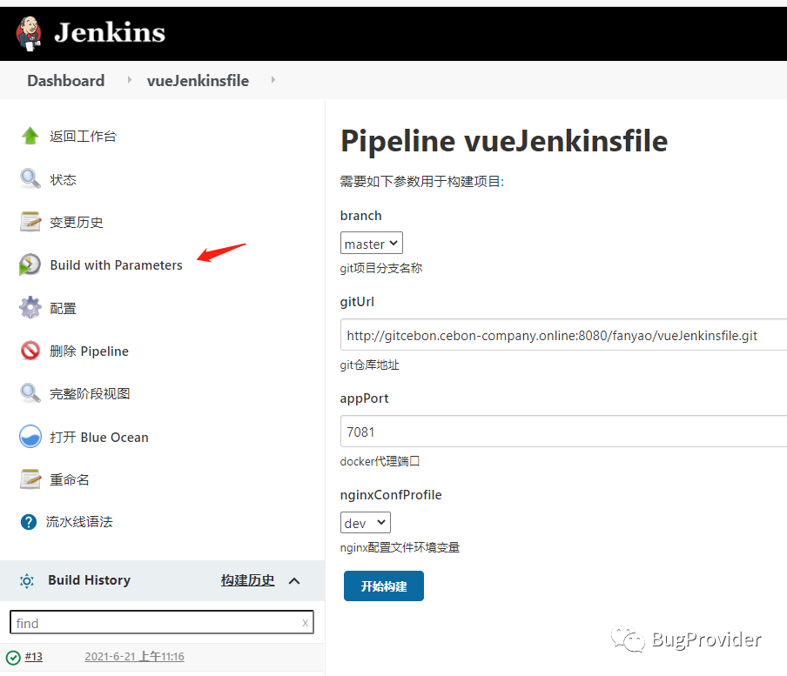Click the notepad icon beside 变更历史
The image size is (787, 676).
[x=30, y=222]
